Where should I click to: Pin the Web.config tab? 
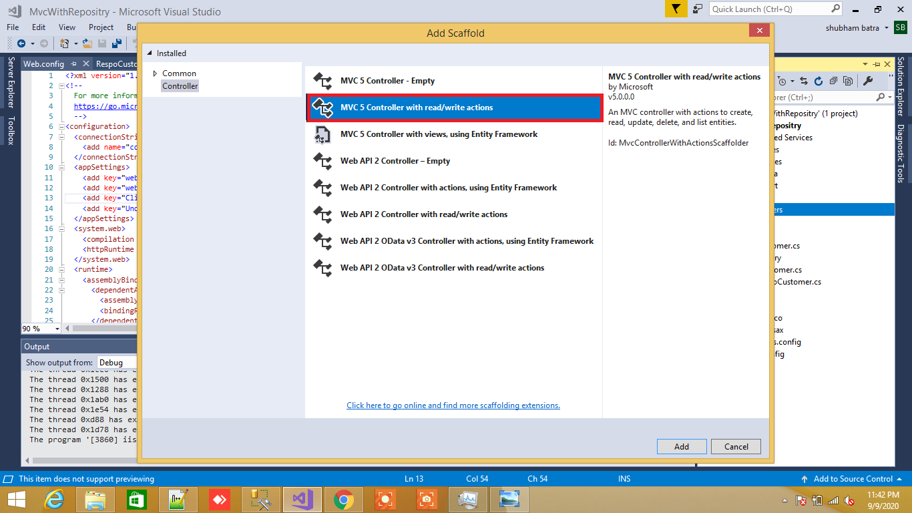75,64
